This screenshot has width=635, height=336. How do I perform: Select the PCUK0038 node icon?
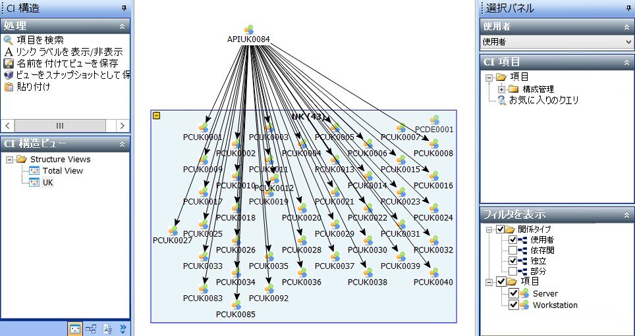coord(368,272)
